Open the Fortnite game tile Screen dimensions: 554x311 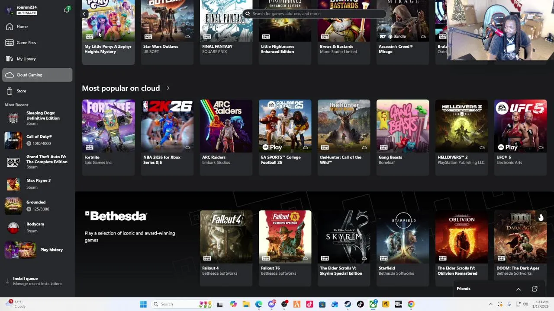coord(108,137)
